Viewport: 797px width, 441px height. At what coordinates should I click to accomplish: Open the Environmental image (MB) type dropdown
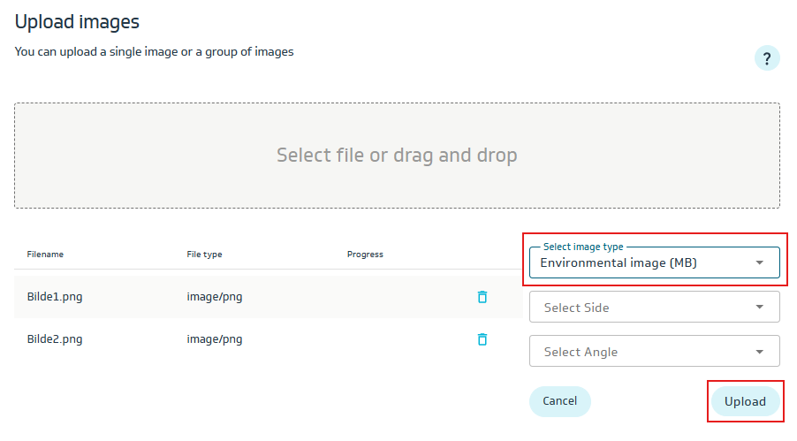(x=636, y=262)
